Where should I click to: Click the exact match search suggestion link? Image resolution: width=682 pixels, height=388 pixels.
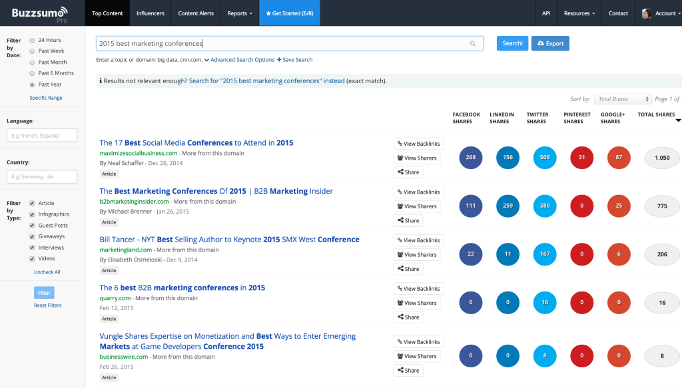tap(266, 81)
